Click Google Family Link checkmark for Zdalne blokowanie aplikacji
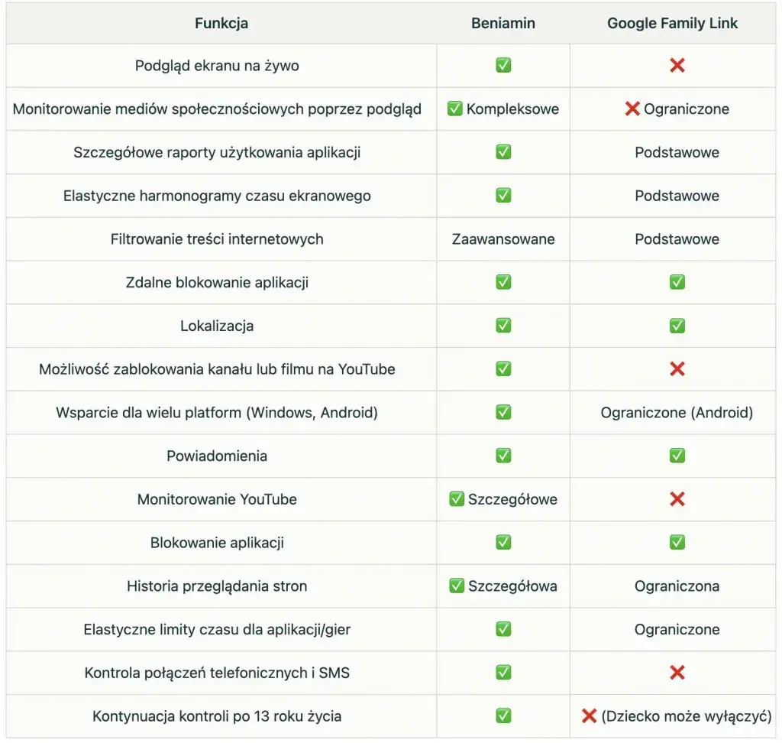 click(x=677, y=282)
